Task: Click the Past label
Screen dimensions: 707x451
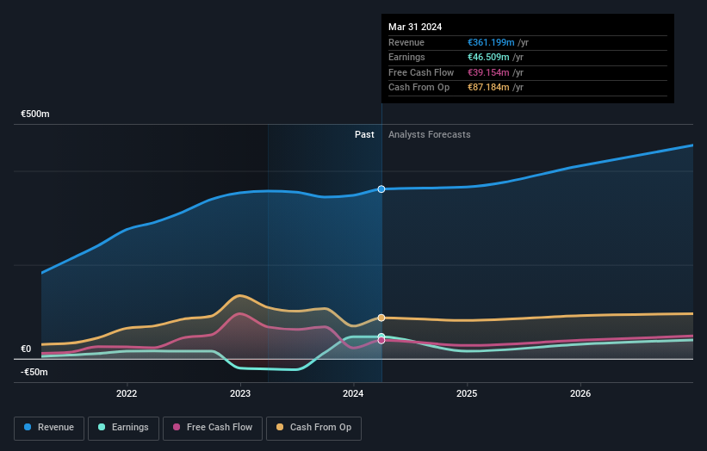Action: [x=364, y=135]
